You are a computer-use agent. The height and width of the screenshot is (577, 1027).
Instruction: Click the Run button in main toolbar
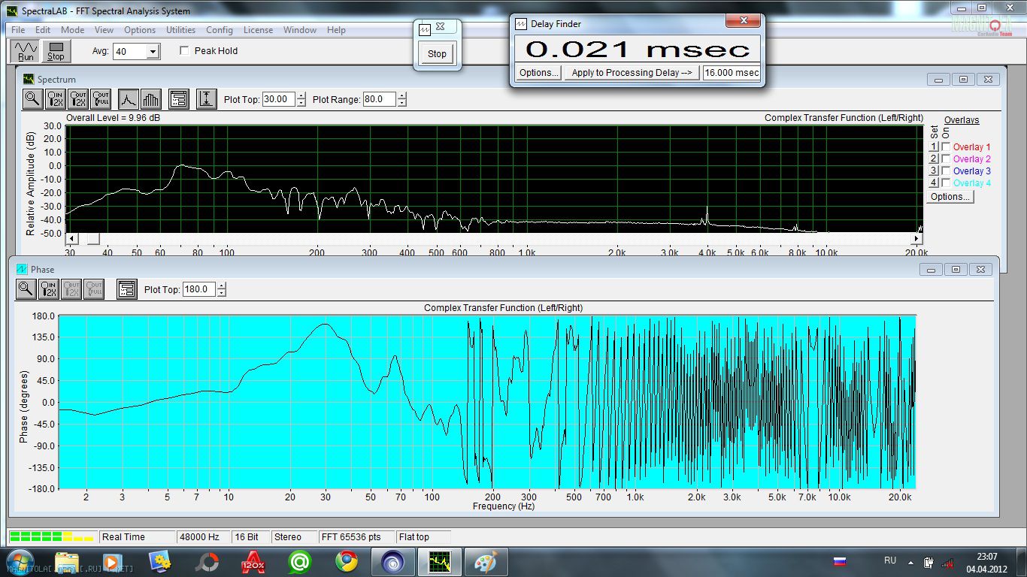26,51
